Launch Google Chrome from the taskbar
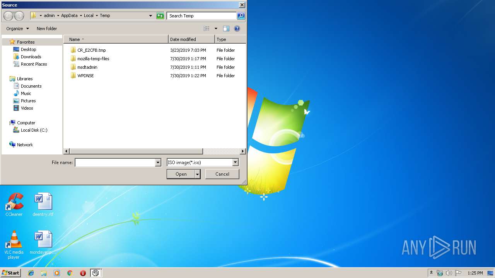This screenshot has width=495, height=278. coord(70,273)
